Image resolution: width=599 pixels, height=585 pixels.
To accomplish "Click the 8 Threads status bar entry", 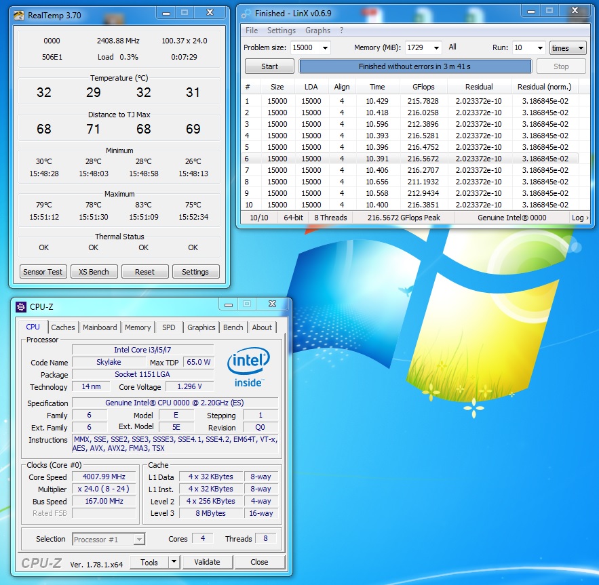I will coord(330,218).
